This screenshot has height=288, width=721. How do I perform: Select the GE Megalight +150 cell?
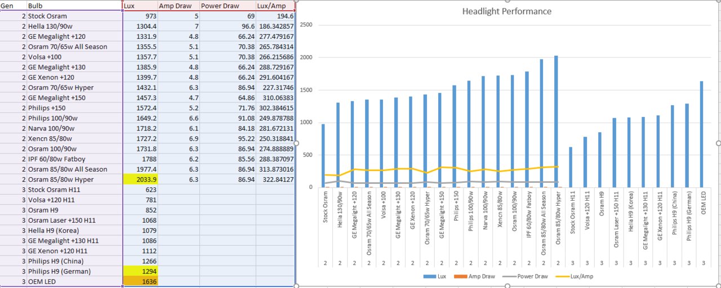click(x=74, y=97)
